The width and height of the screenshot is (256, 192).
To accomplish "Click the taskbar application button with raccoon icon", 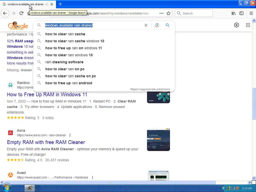I will pyautogui.click(x=29, y=188).
